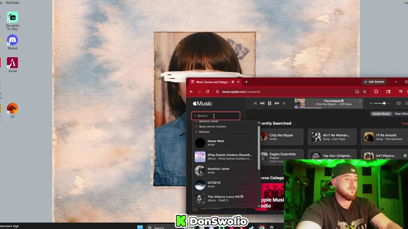The image size is (408, 229).
Task: Select the Apple Music search scope tab
Action: coord(381,114)
